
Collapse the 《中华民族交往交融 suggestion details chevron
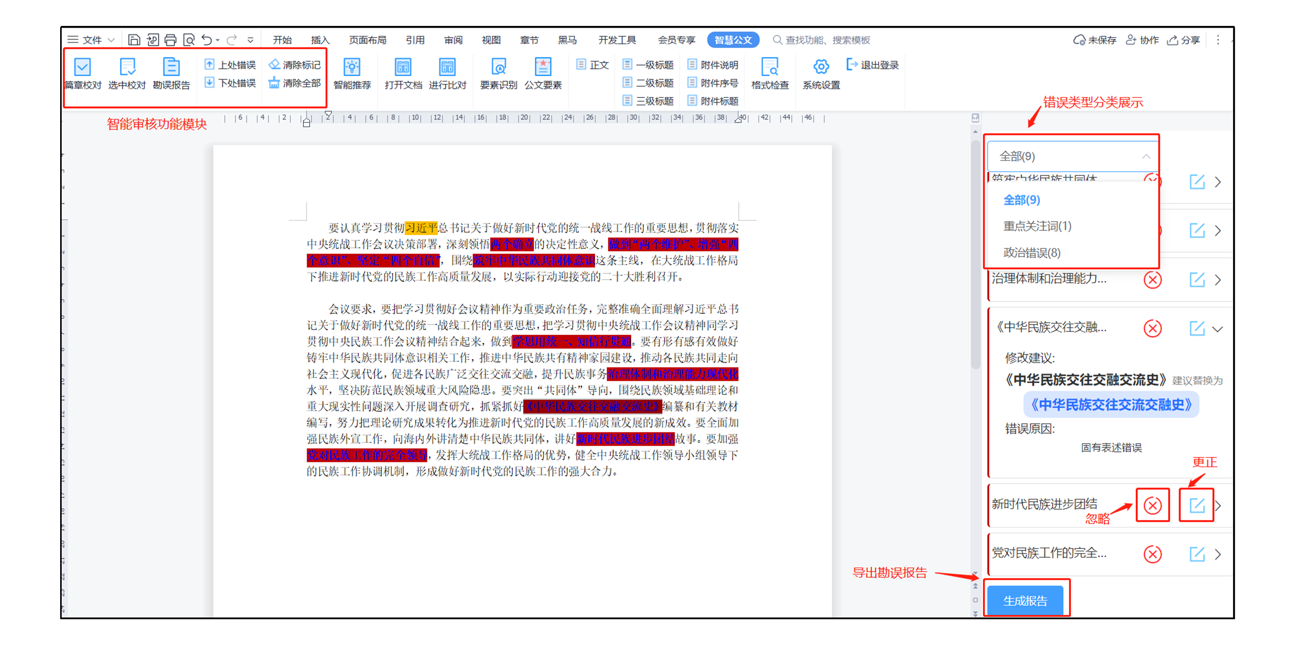pyautogui.click(x=1217, y=329)
